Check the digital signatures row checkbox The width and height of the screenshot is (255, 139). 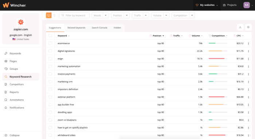50,51
